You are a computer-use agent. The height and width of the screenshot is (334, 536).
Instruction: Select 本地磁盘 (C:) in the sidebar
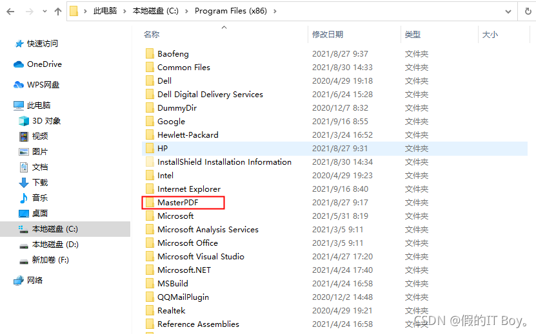pos(55,229)
